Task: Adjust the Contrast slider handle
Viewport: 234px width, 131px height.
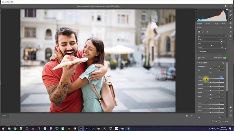Action: [x=211, y=83]
